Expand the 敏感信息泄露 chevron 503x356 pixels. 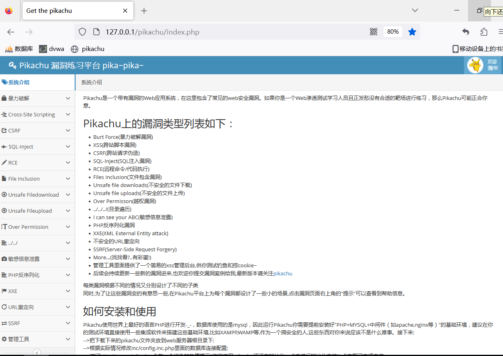(x=68, y=259)
